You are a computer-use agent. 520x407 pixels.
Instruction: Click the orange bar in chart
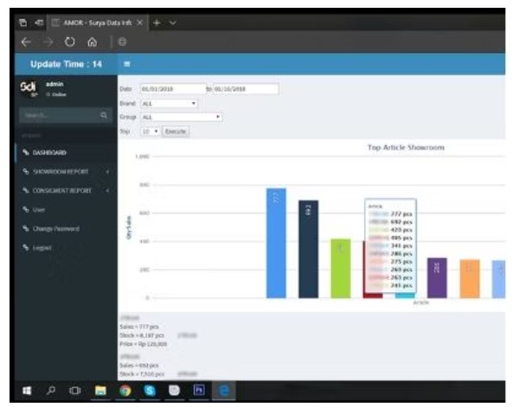[x=470, y=279]
